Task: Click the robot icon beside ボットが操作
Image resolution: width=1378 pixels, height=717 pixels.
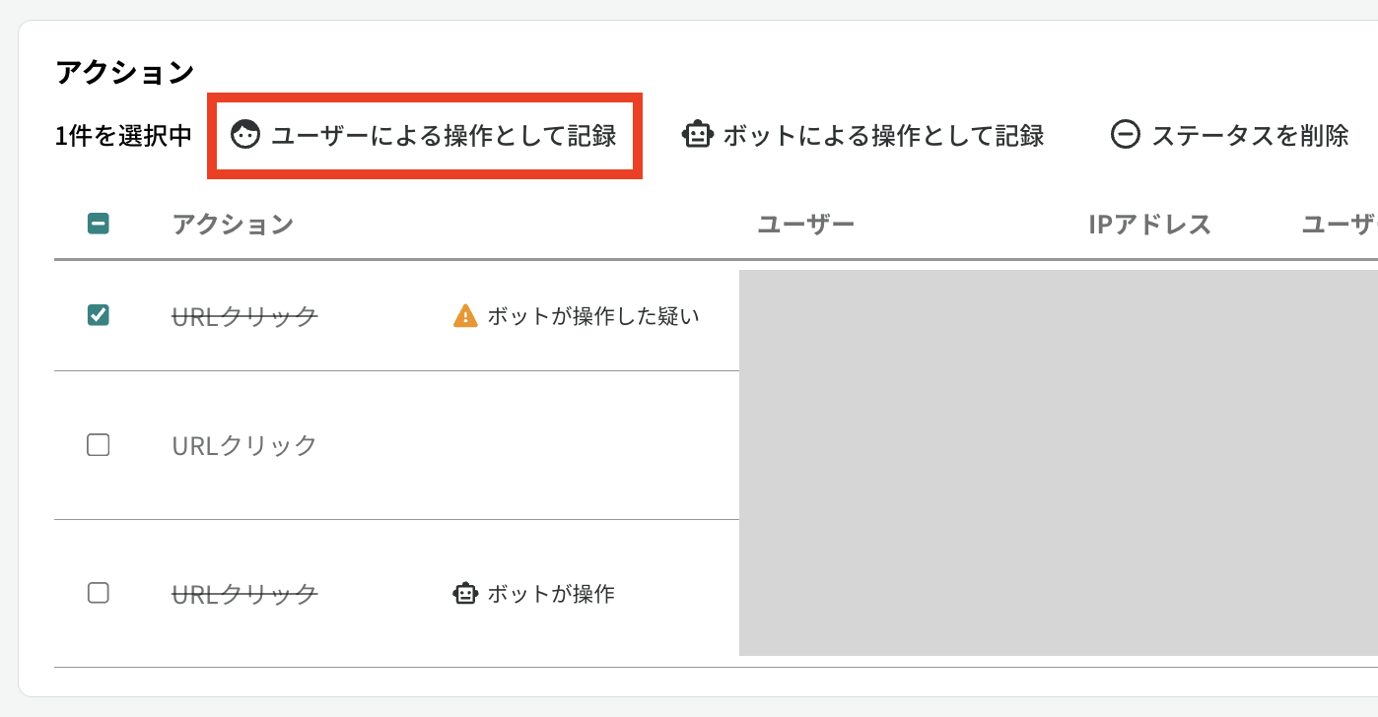Action: (x=465, y=594)
